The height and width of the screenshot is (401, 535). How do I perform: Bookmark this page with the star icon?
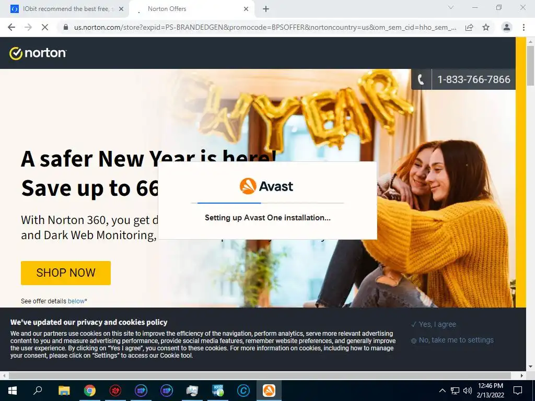tap(486, 27)
